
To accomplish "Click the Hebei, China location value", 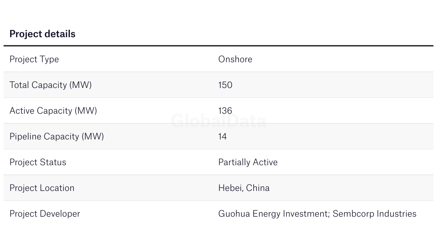I will point(244,188).
